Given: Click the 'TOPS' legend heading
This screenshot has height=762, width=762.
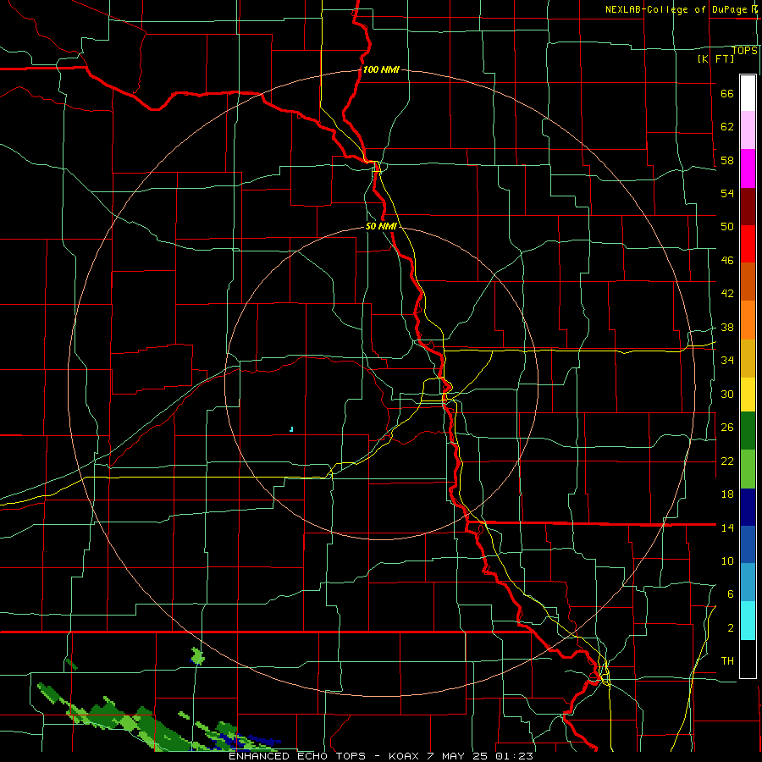Looking at the screenshot, I should (744, 51).
